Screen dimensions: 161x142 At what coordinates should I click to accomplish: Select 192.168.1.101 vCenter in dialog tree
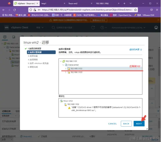[71, 61]
